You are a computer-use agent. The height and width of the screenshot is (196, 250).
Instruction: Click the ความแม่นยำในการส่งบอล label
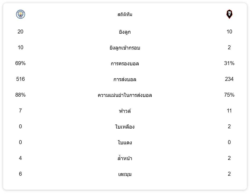click(125, 95)
